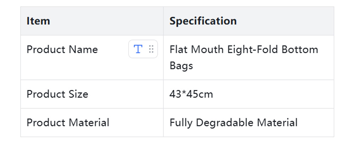Image resolution: width=355 pixels, height=144 pixels.
Task: Click the "Product Material" row label
Action: 68,123
